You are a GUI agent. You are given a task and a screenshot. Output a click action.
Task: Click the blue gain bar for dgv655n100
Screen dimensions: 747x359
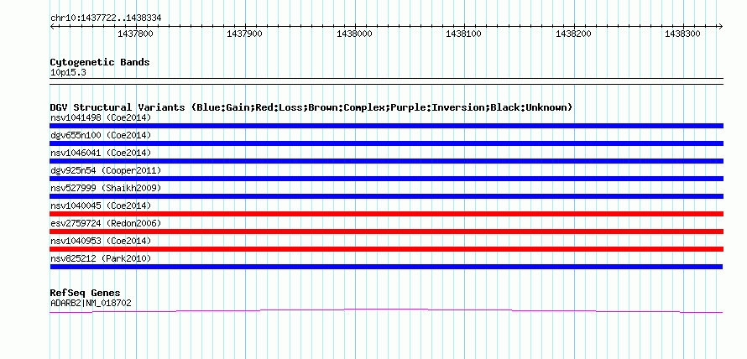pyautogui.click(x=386, y=143)
